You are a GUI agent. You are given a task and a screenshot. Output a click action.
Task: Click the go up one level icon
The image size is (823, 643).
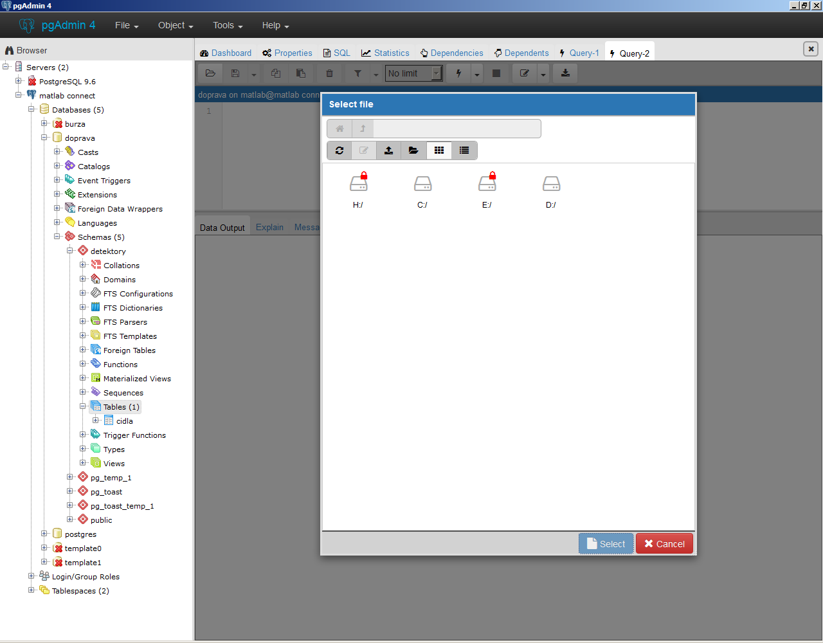[x=363, y=129]
